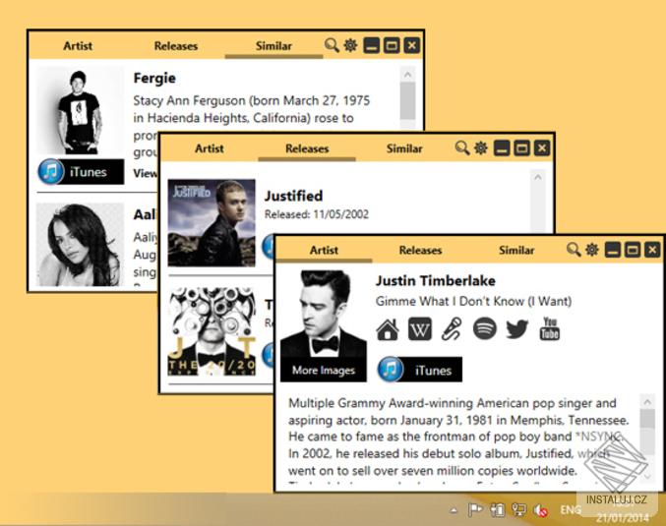
Task: Open the Wikipedia icon link
Action: [420, 329]
